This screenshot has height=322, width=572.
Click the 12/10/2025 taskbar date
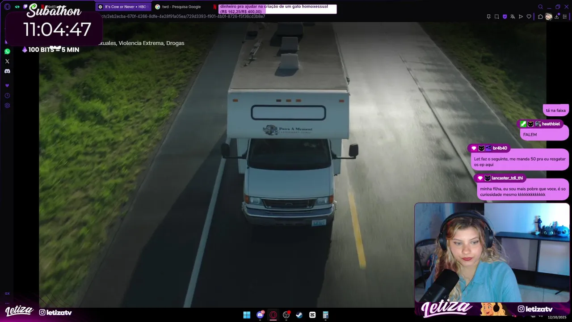[x=557, y=317]
